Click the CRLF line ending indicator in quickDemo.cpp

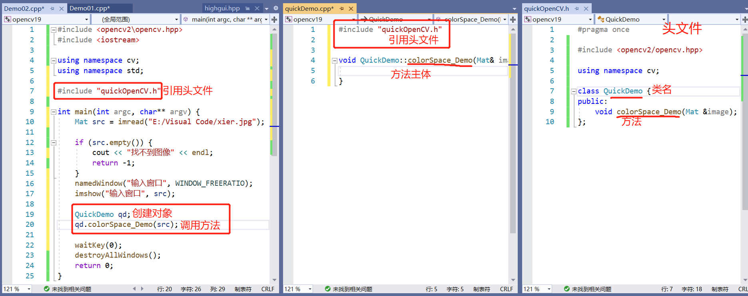point(507,289)
